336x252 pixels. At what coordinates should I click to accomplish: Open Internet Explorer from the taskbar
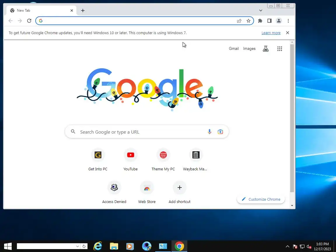click(x=98, y=246)
